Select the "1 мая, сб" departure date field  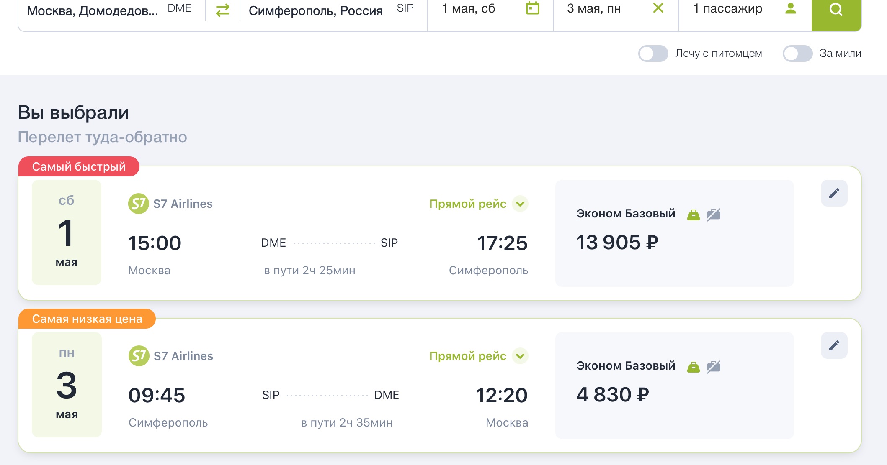pos(469,9)
